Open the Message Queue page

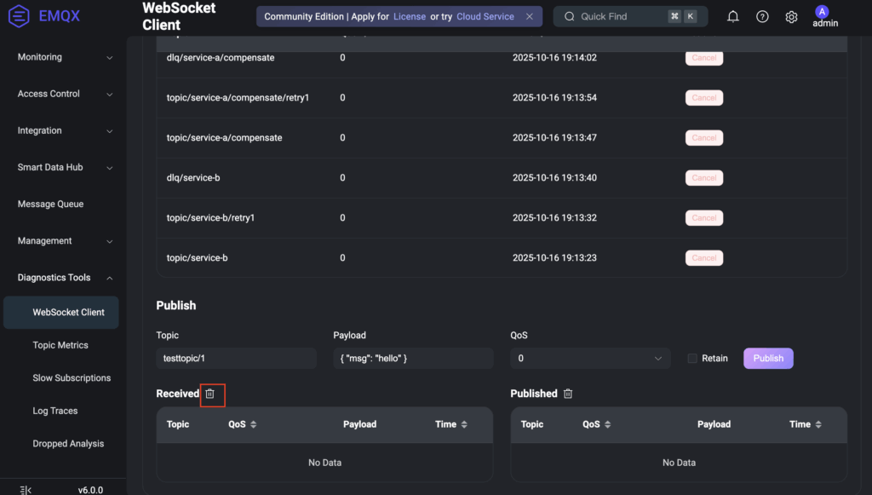click(x=50, y=204)
